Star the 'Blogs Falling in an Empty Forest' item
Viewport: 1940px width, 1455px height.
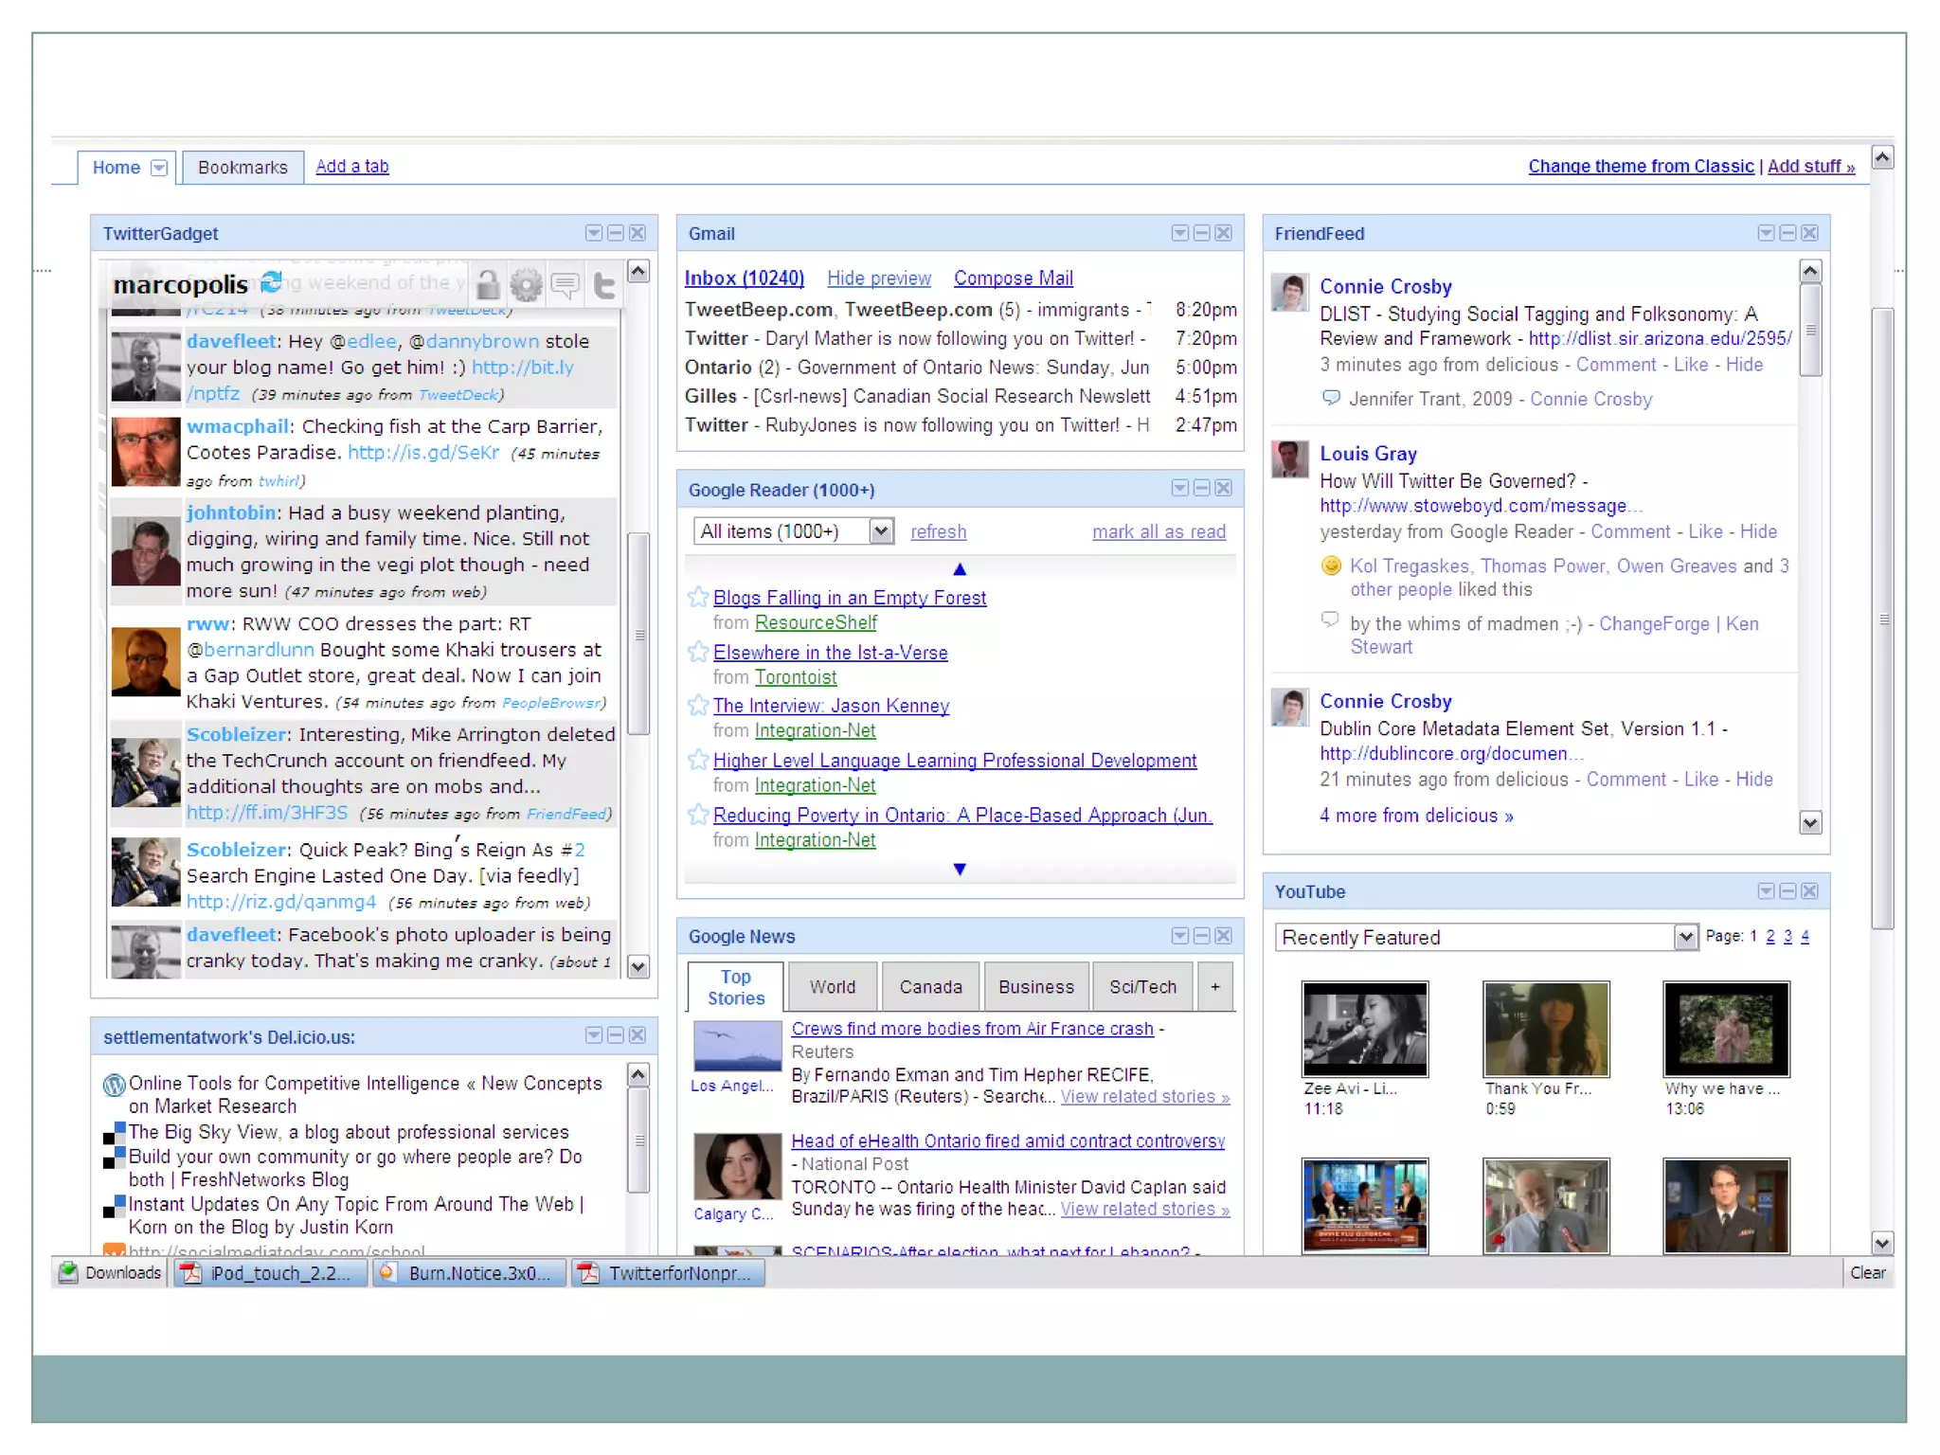pyautogui.click(x=698, y=598)
